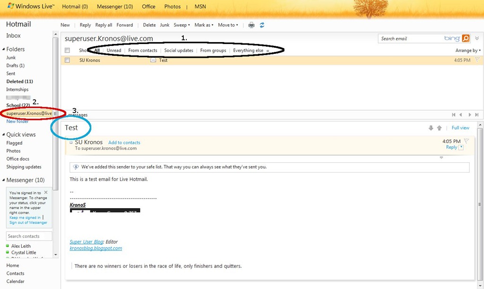Screen dimensions: 484x289
Task: Click the safe sender shield icon
Action: click(x=76, y=166)
